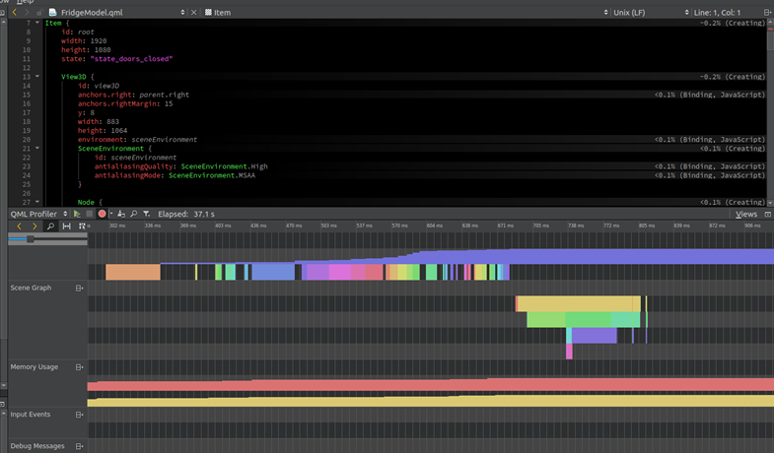This screenshot has height=453, width=774.
Task: Jump to next event arrow
Action: click(35, 226)
